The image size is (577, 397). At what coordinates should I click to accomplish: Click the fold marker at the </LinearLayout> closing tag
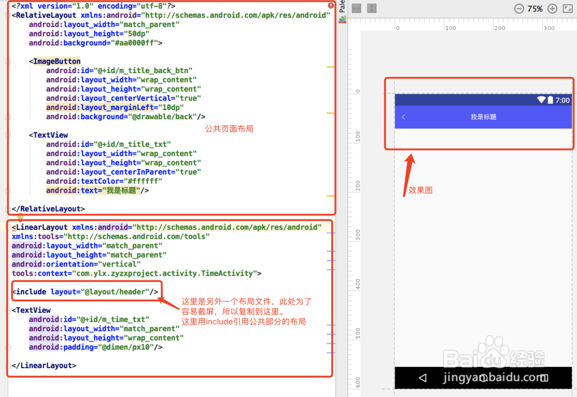click(x=8, y=366)
